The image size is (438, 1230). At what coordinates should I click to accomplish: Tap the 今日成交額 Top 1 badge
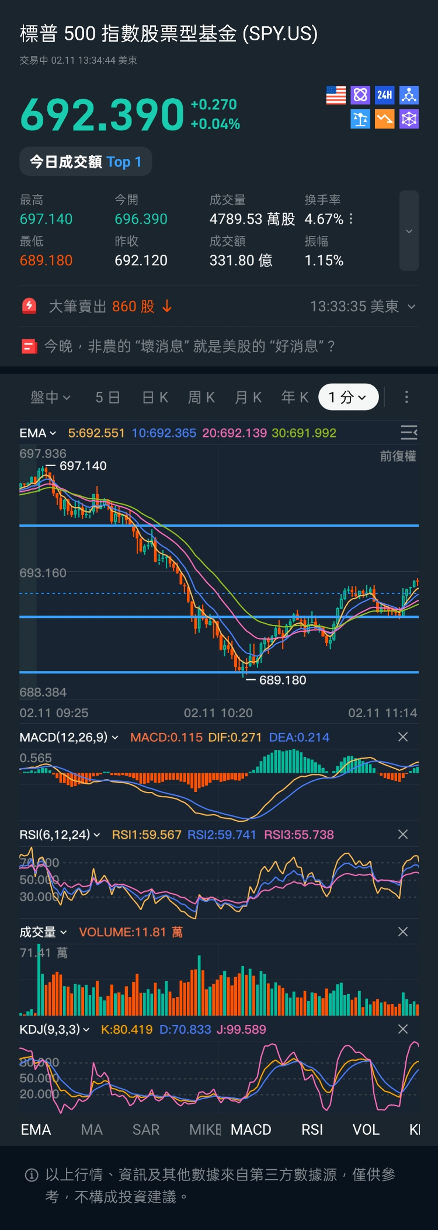pyautogui.click(x=86, y=162)
